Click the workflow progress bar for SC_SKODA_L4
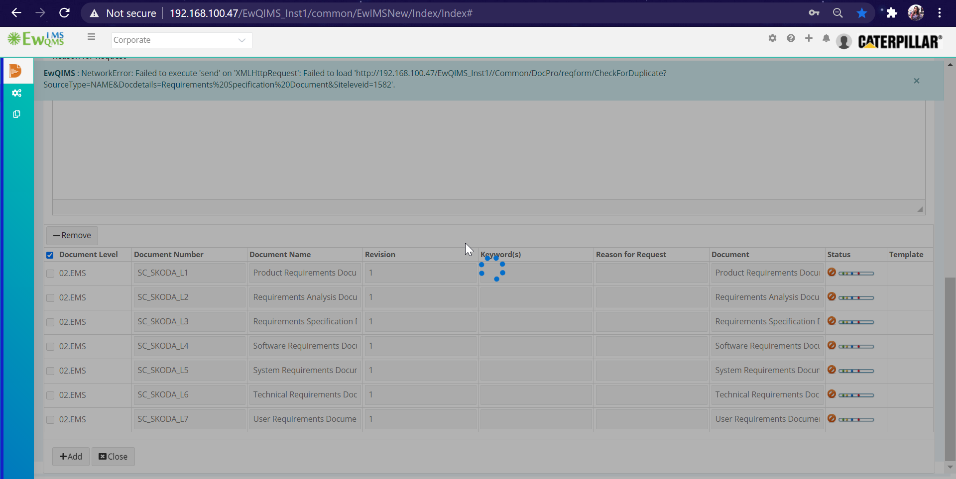Image resolution: width=956 pixels, height=479 pixels. click(x=856, y=347)
